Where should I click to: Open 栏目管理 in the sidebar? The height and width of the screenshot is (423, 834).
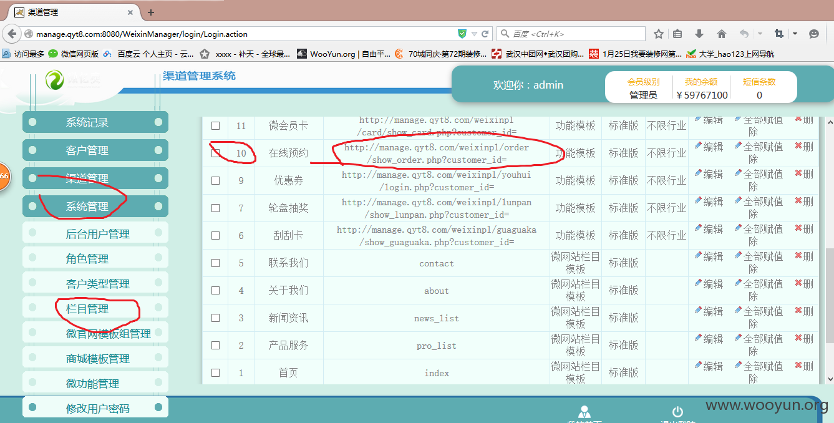click(x=95, y=309)
